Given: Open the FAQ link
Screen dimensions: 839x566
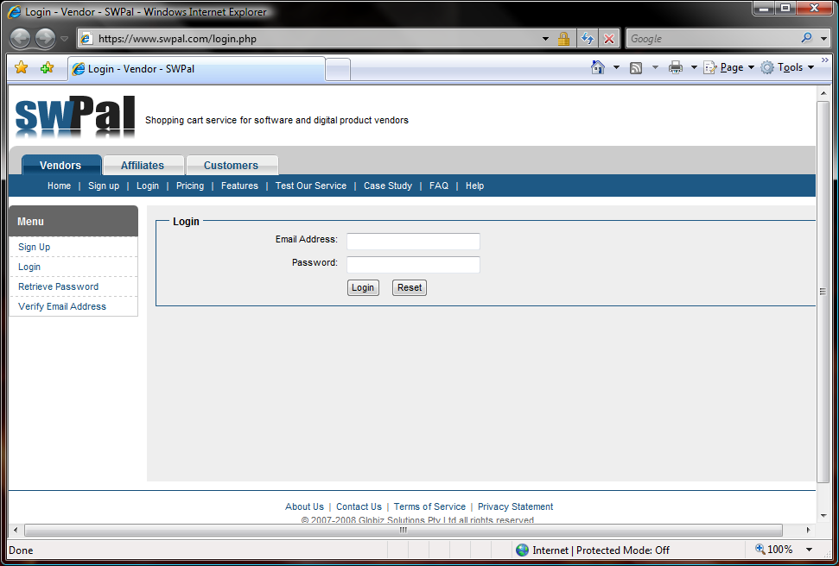Looking at the screenshot, I should click(439, 186).
